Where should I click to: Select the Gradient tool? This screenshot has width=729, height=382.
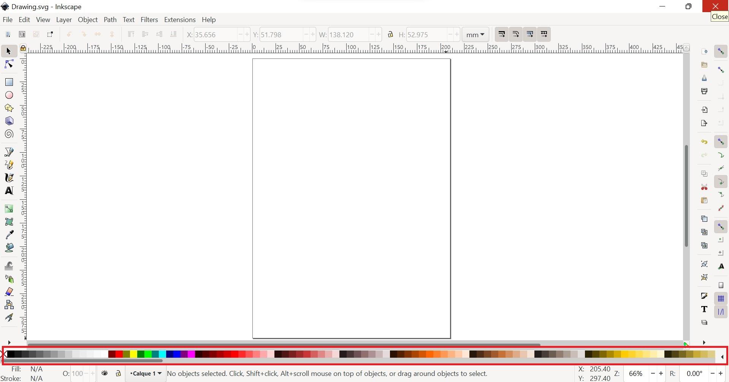[9, 208]
